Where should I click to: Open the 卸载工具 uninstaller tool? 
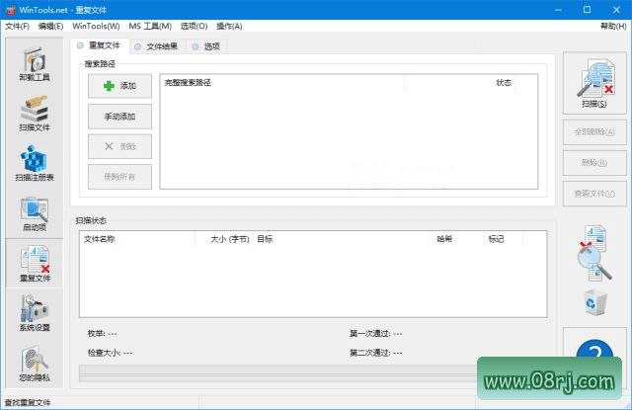[x=35, y=63]
